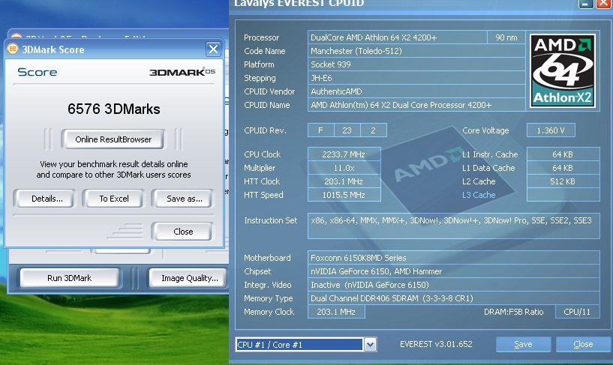Click the 'Score' heading text
Viewport: 613px width, 365px height.
click(x=37, y=72)
